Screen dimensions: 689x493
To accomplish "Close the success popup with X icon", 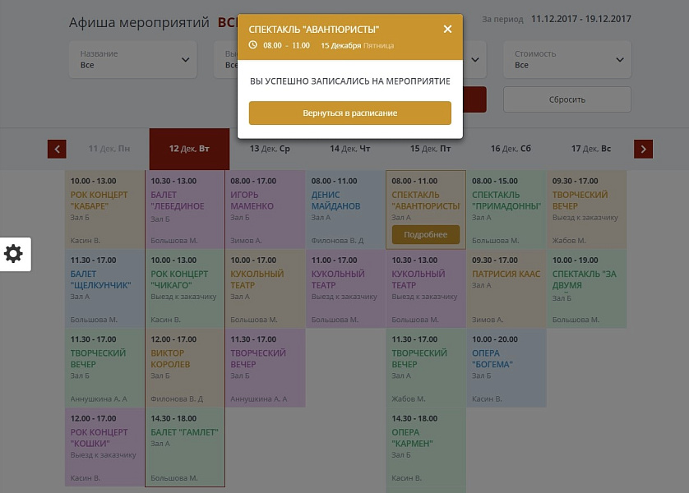I will tap(447, 29).
